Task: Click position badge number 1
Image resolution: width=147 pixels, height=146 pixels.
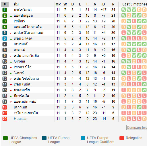Action: tap(5, 10)
